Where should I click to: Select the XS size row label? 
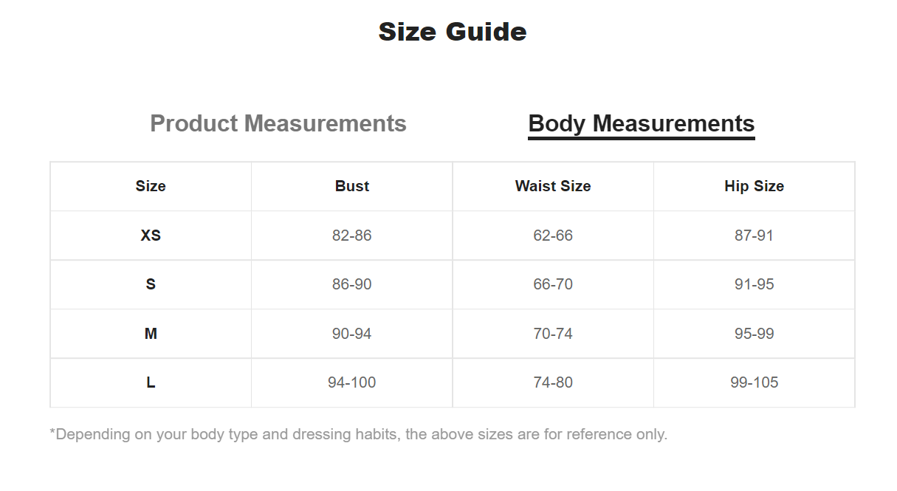coord(151,236)
